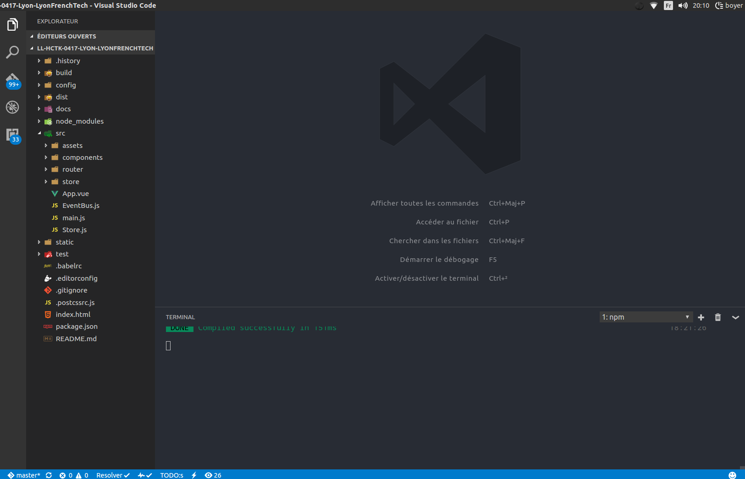
Task: Click the pulse checkmark status bar icon
Action: [x=145, y=475]
